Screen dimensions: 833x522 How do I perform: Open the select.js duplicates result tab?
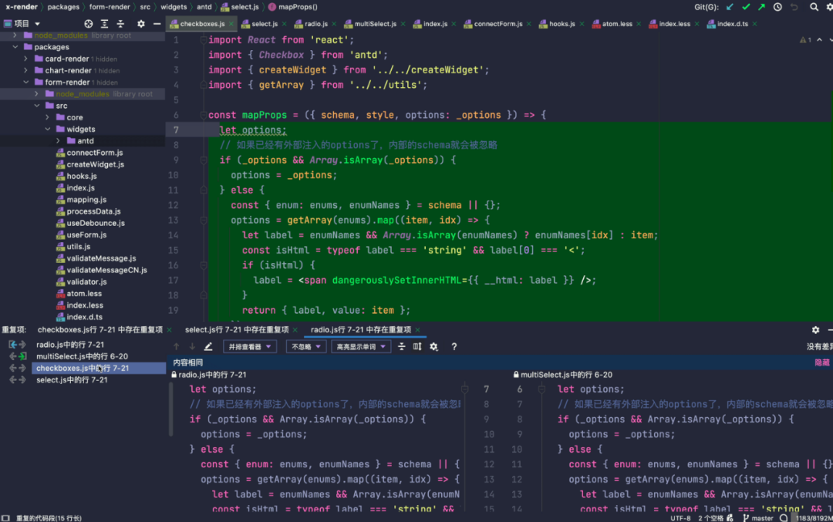pyautogui.click(x=237, y=330)
